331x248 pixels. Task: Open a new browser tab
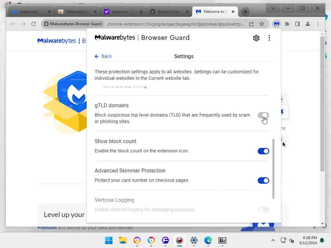[x=245, y=12]
